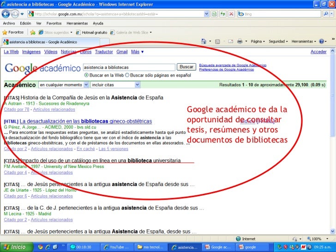The width and height of the screenshot is (336, 252).
Task: Click the page scrollbar down arrow
Action: click(x=333, y=231)
